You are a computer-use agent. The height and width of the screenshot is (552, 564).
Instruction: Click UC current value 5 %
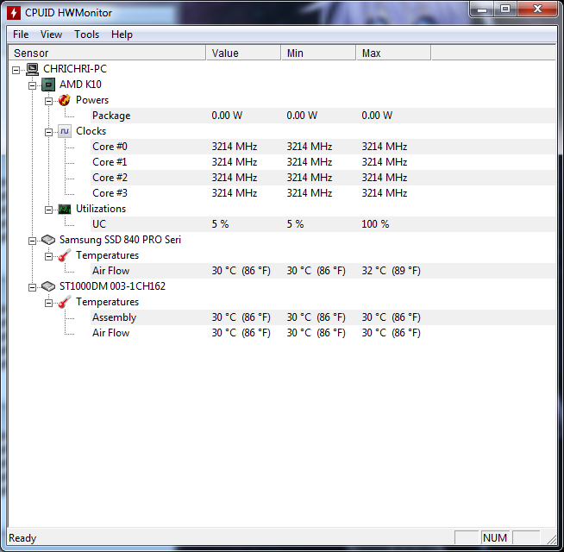220,224
